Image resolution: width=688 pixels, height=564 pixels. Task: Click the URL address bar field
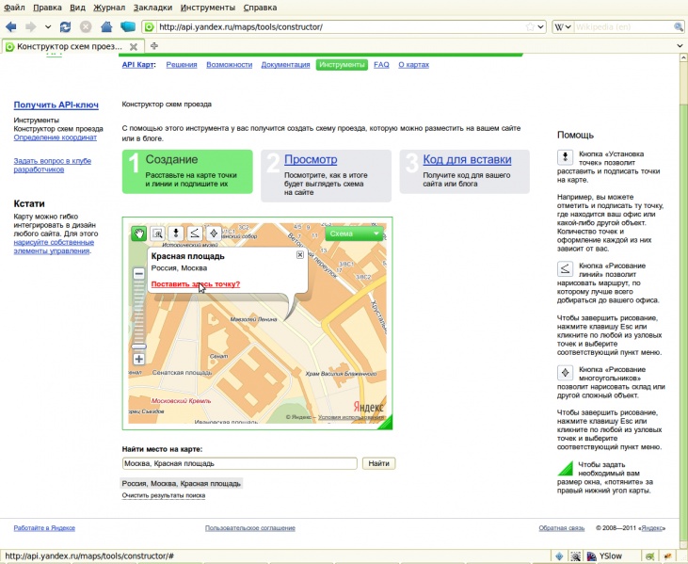341,26
